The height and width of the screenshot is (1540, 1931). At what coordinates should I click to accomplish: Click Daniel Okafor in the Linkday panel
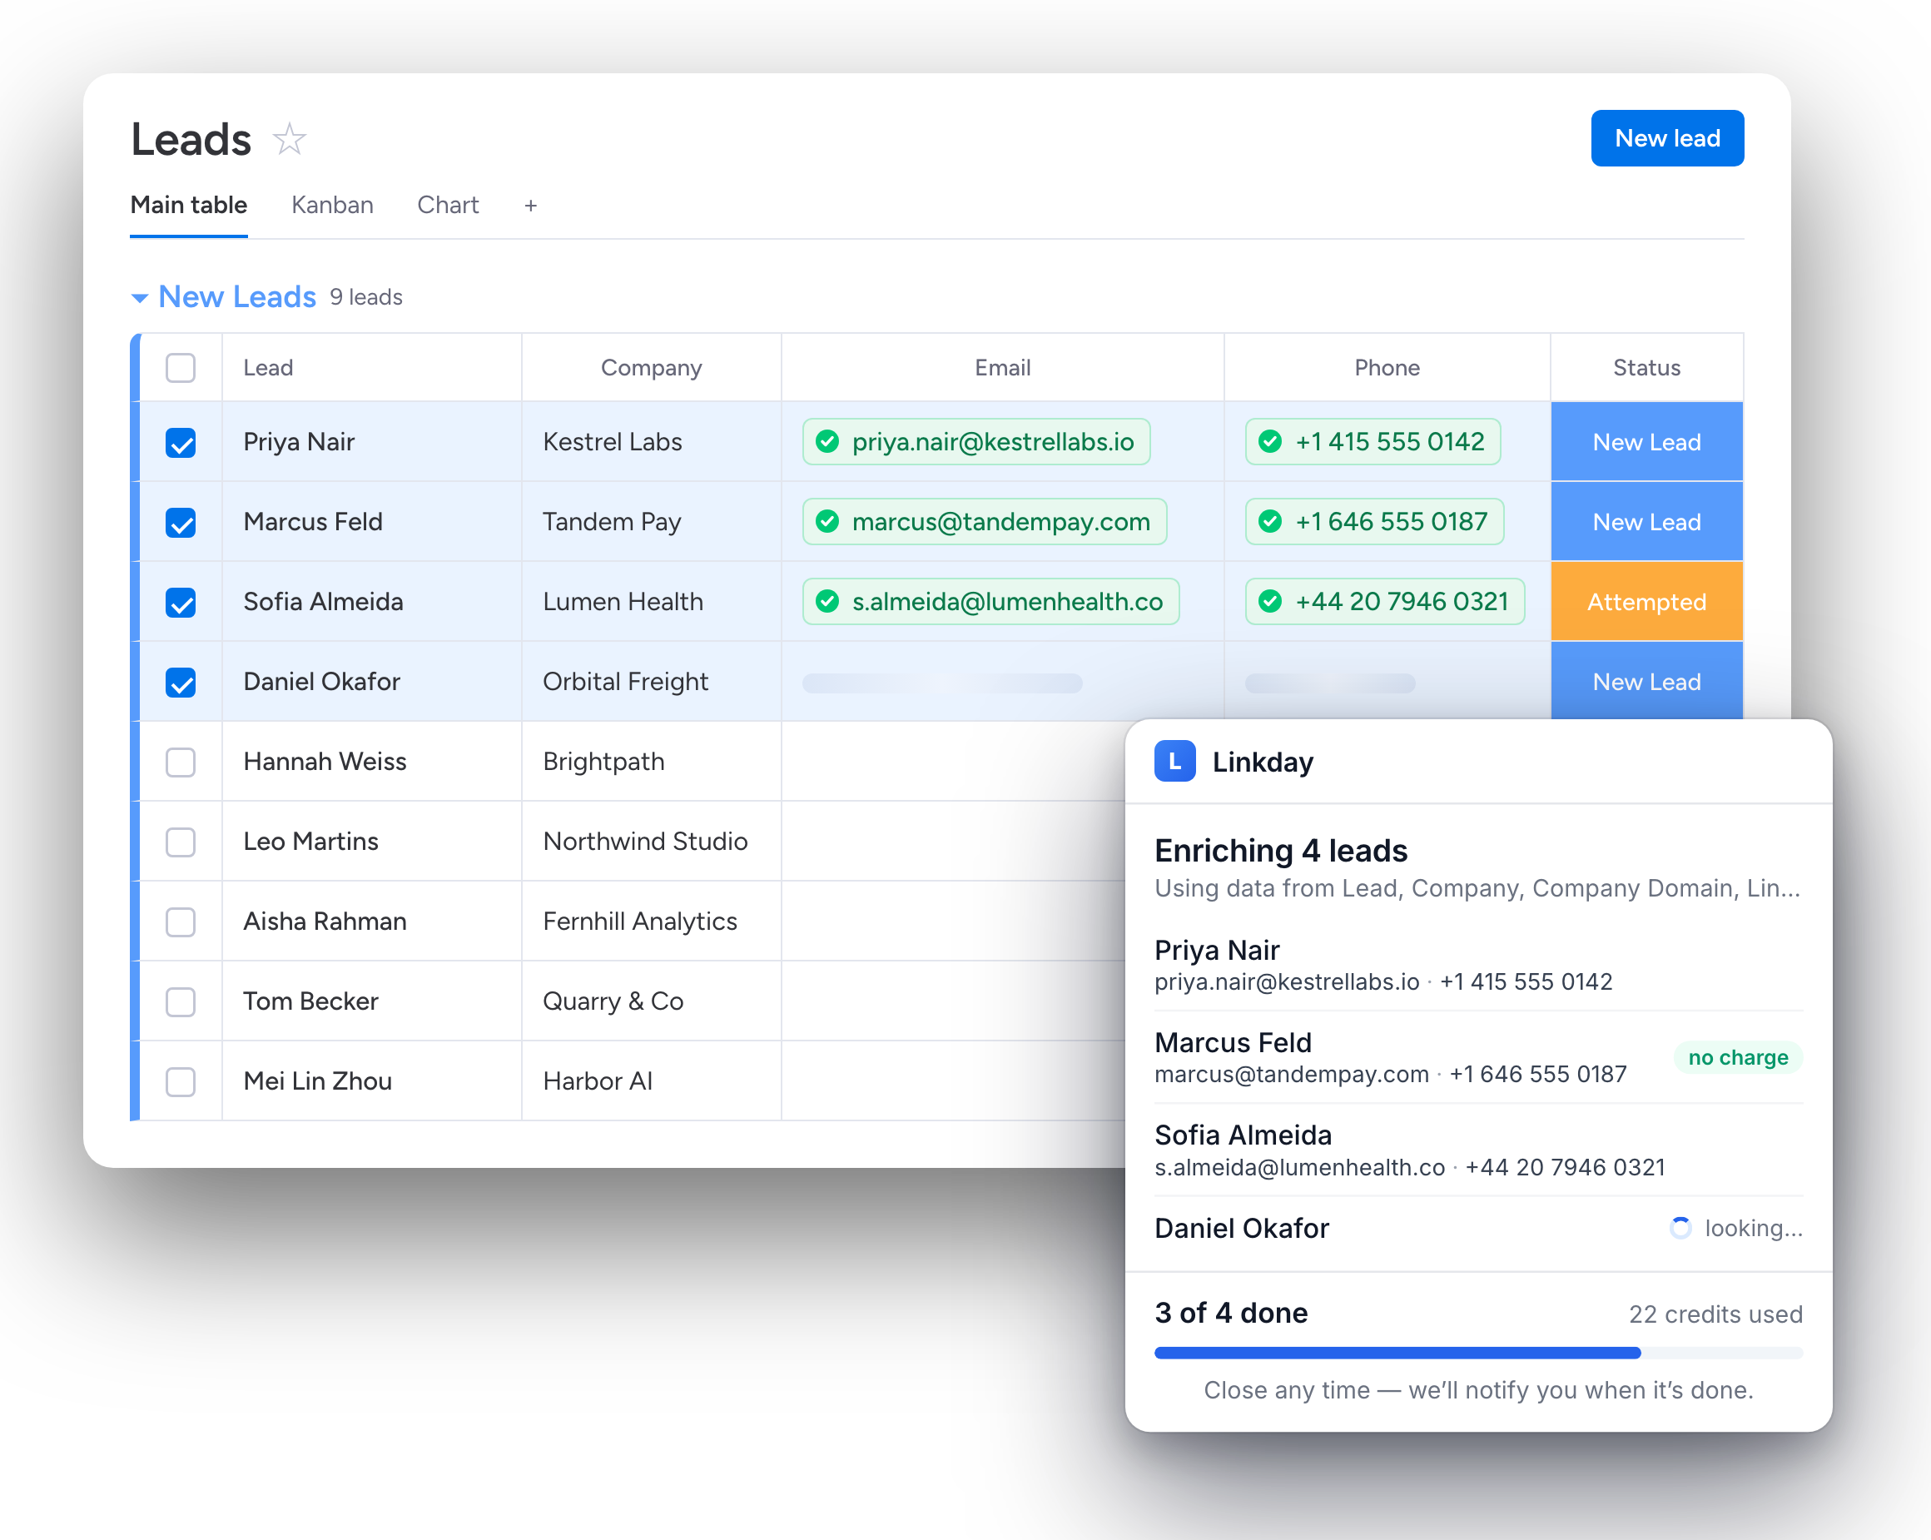click(1241, 1227)
